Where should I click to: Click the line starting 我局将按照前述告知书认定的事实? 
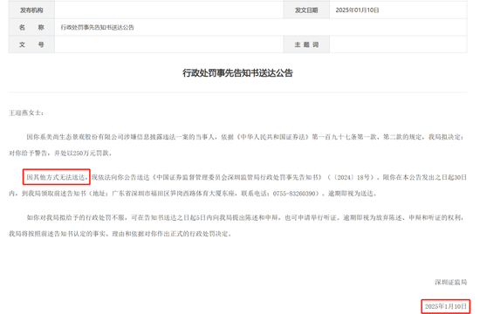tap(120, 234)
